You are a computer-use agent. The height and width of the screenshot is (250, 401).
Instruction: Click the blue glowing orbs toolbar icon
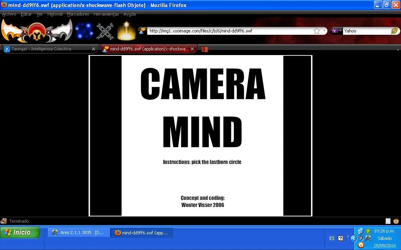pyautogui.click(x=84, y=31)
